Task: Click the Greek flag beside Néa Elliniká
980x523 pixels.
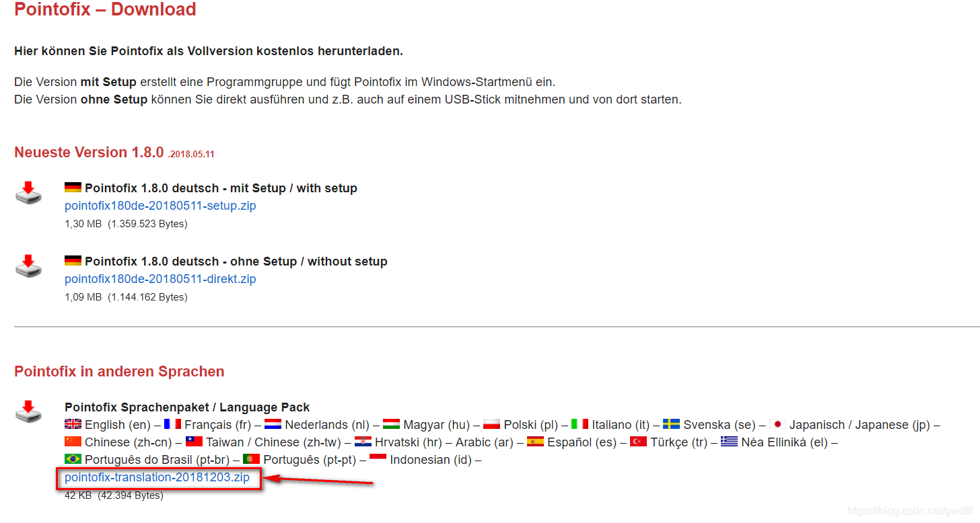Action: [x=729, y=442]
